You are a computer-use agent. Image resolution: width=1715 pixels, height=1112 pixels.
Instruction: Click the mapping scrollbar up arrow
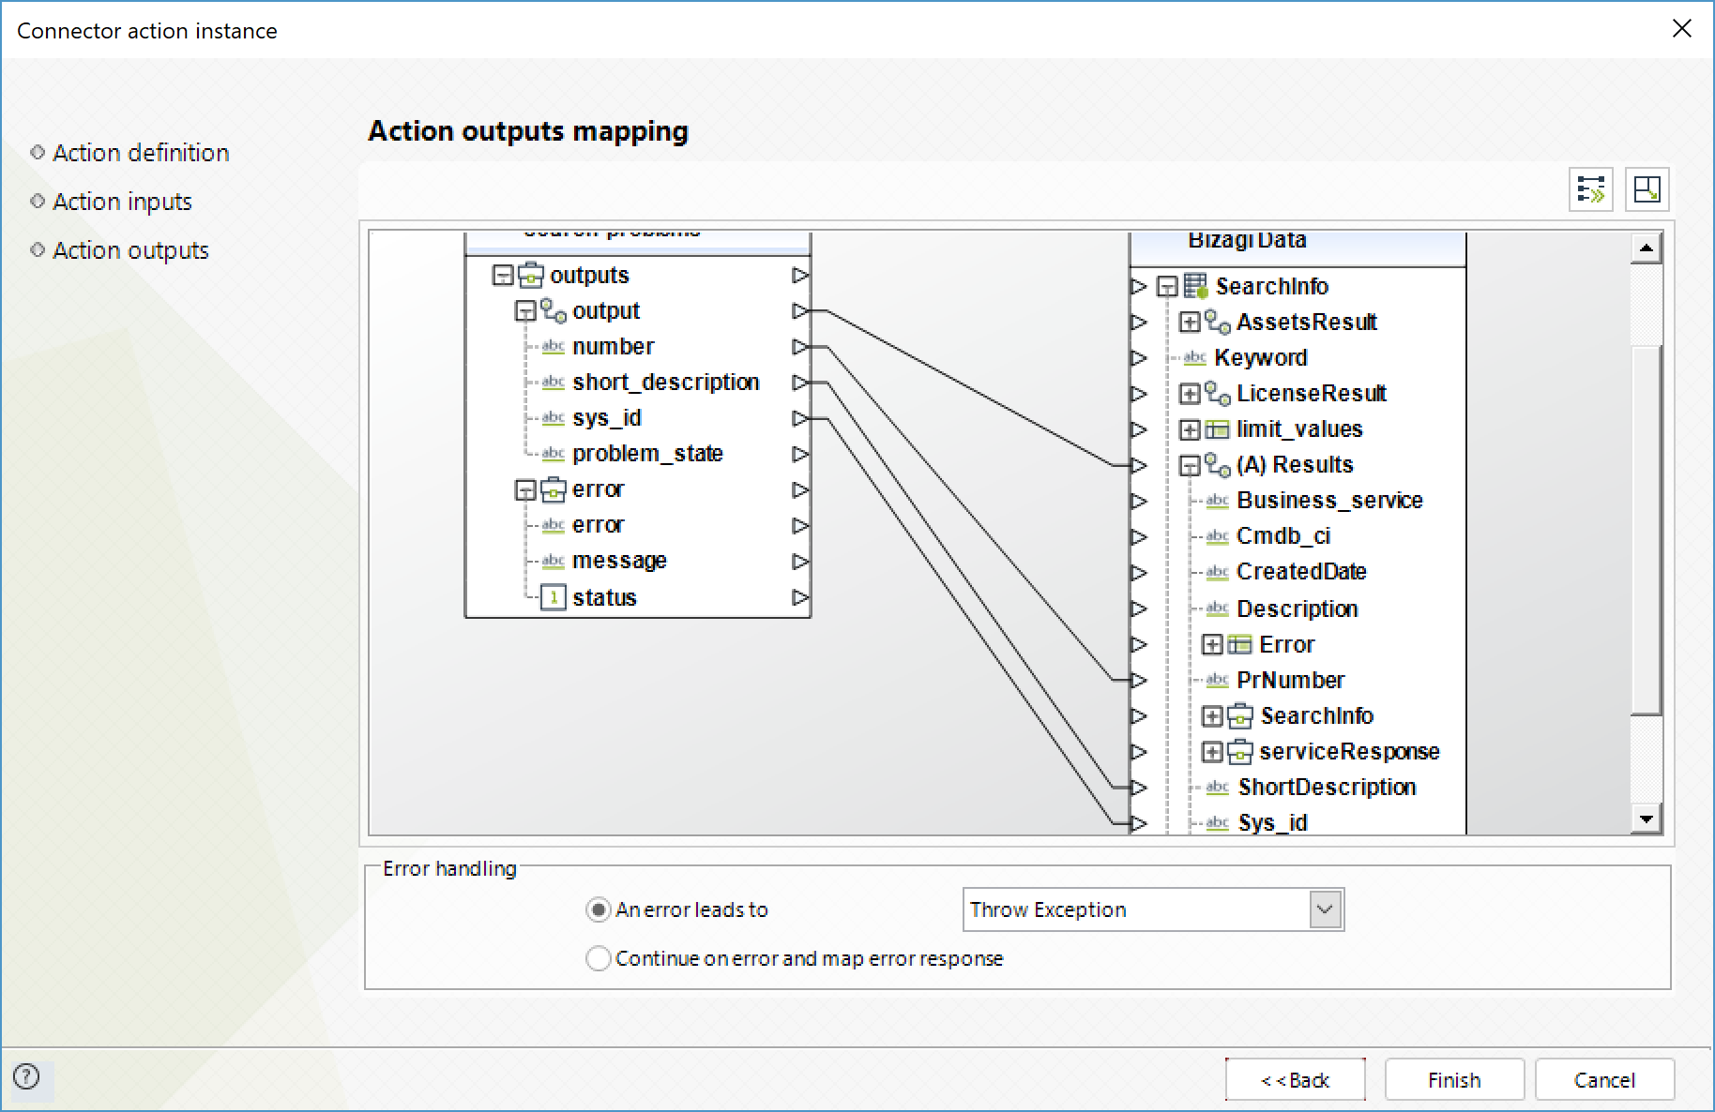(x=1647, y=248)
